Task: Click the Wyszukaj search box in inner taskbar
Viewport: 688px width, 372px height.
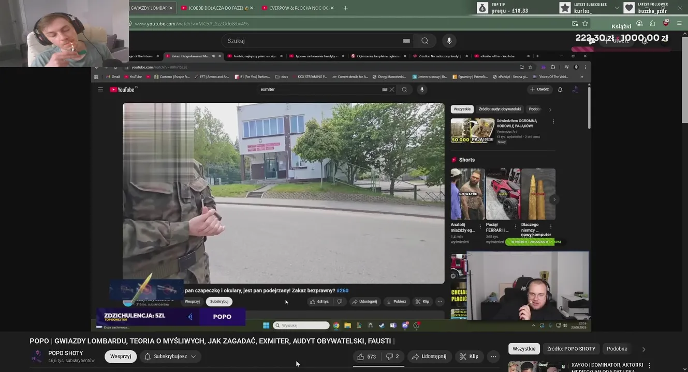Action: 301,326
